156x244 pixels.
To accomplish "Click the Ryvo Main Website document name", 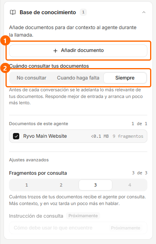I will pos(45,136).
